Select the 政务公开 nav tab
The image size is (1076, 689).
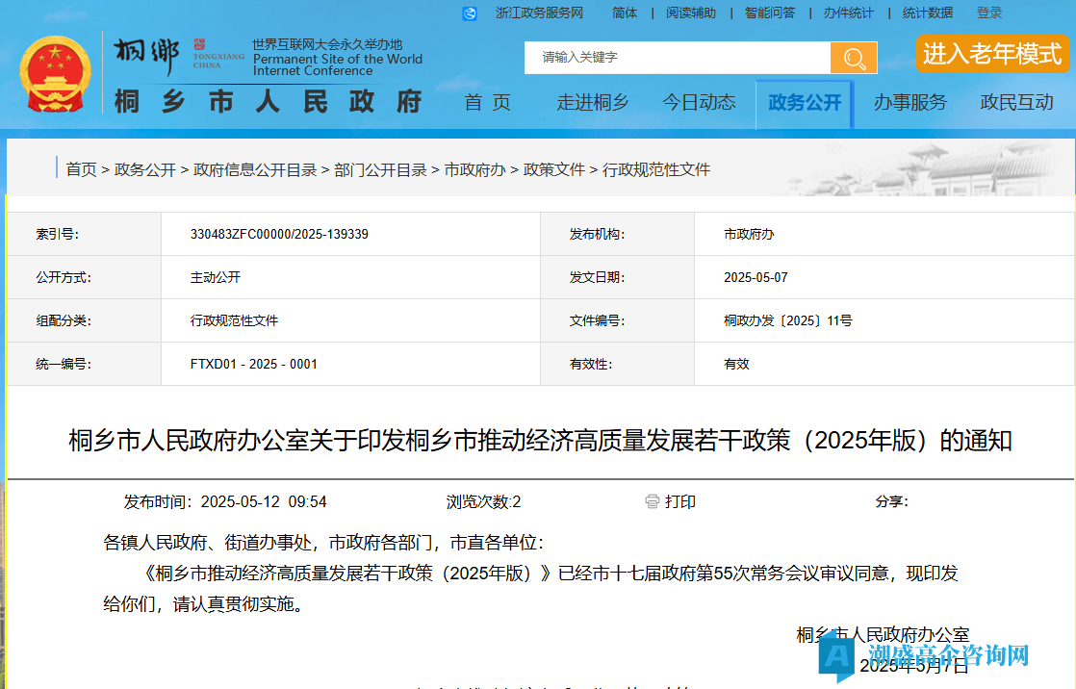point(805,104)
